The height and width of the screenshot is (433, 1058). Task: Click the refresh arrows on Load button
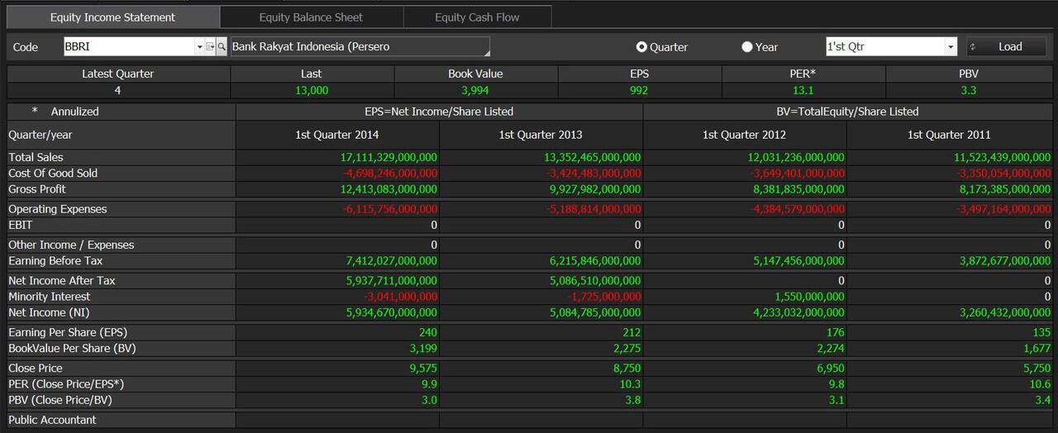973,47
